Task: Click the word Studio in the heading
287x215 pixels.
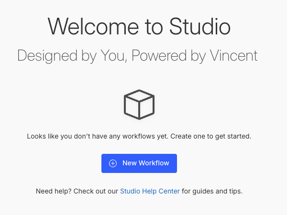Action: [200, 27]
